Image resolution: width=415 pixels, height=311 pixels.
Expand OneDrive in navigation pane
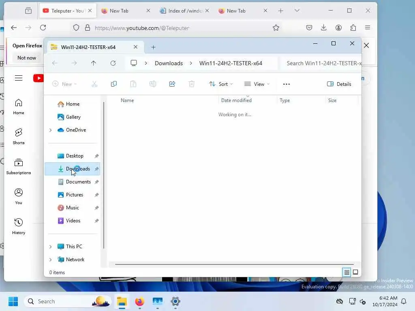pos(50,130)
